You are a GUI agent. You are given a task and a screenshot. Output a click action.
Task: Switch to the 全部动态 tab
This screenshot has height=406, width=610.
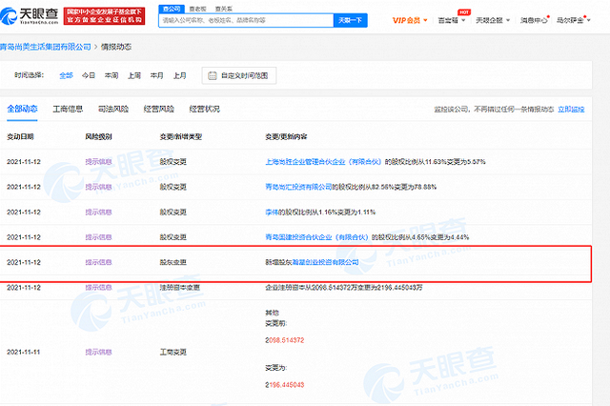click(22, 109)
